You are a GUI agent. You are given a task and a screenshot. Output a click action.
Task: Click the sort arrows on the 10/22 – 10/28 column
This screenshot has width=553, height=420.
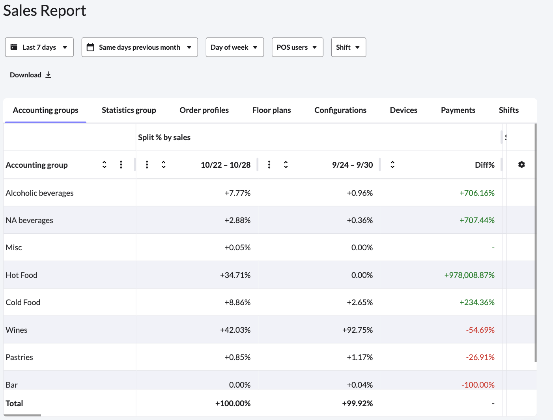[163, 165]
